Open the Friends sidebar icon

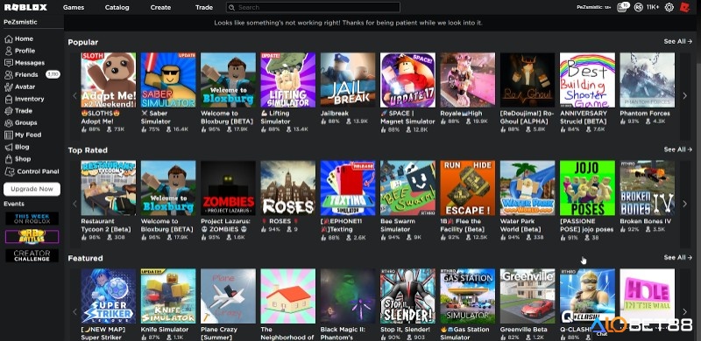(x=9, y=75)
